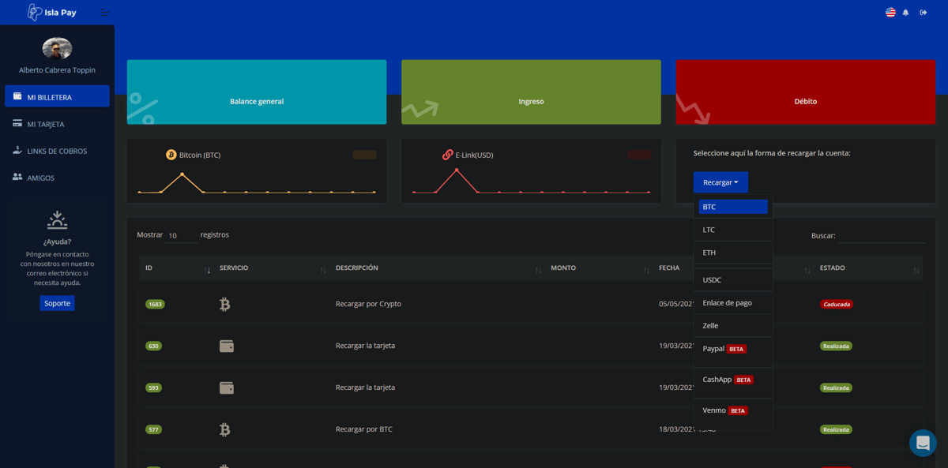Open Alberto Cabrera Toppin profile avatar
Image resolution: width=948 pixels, height=468 pixels.
(57, 48)
